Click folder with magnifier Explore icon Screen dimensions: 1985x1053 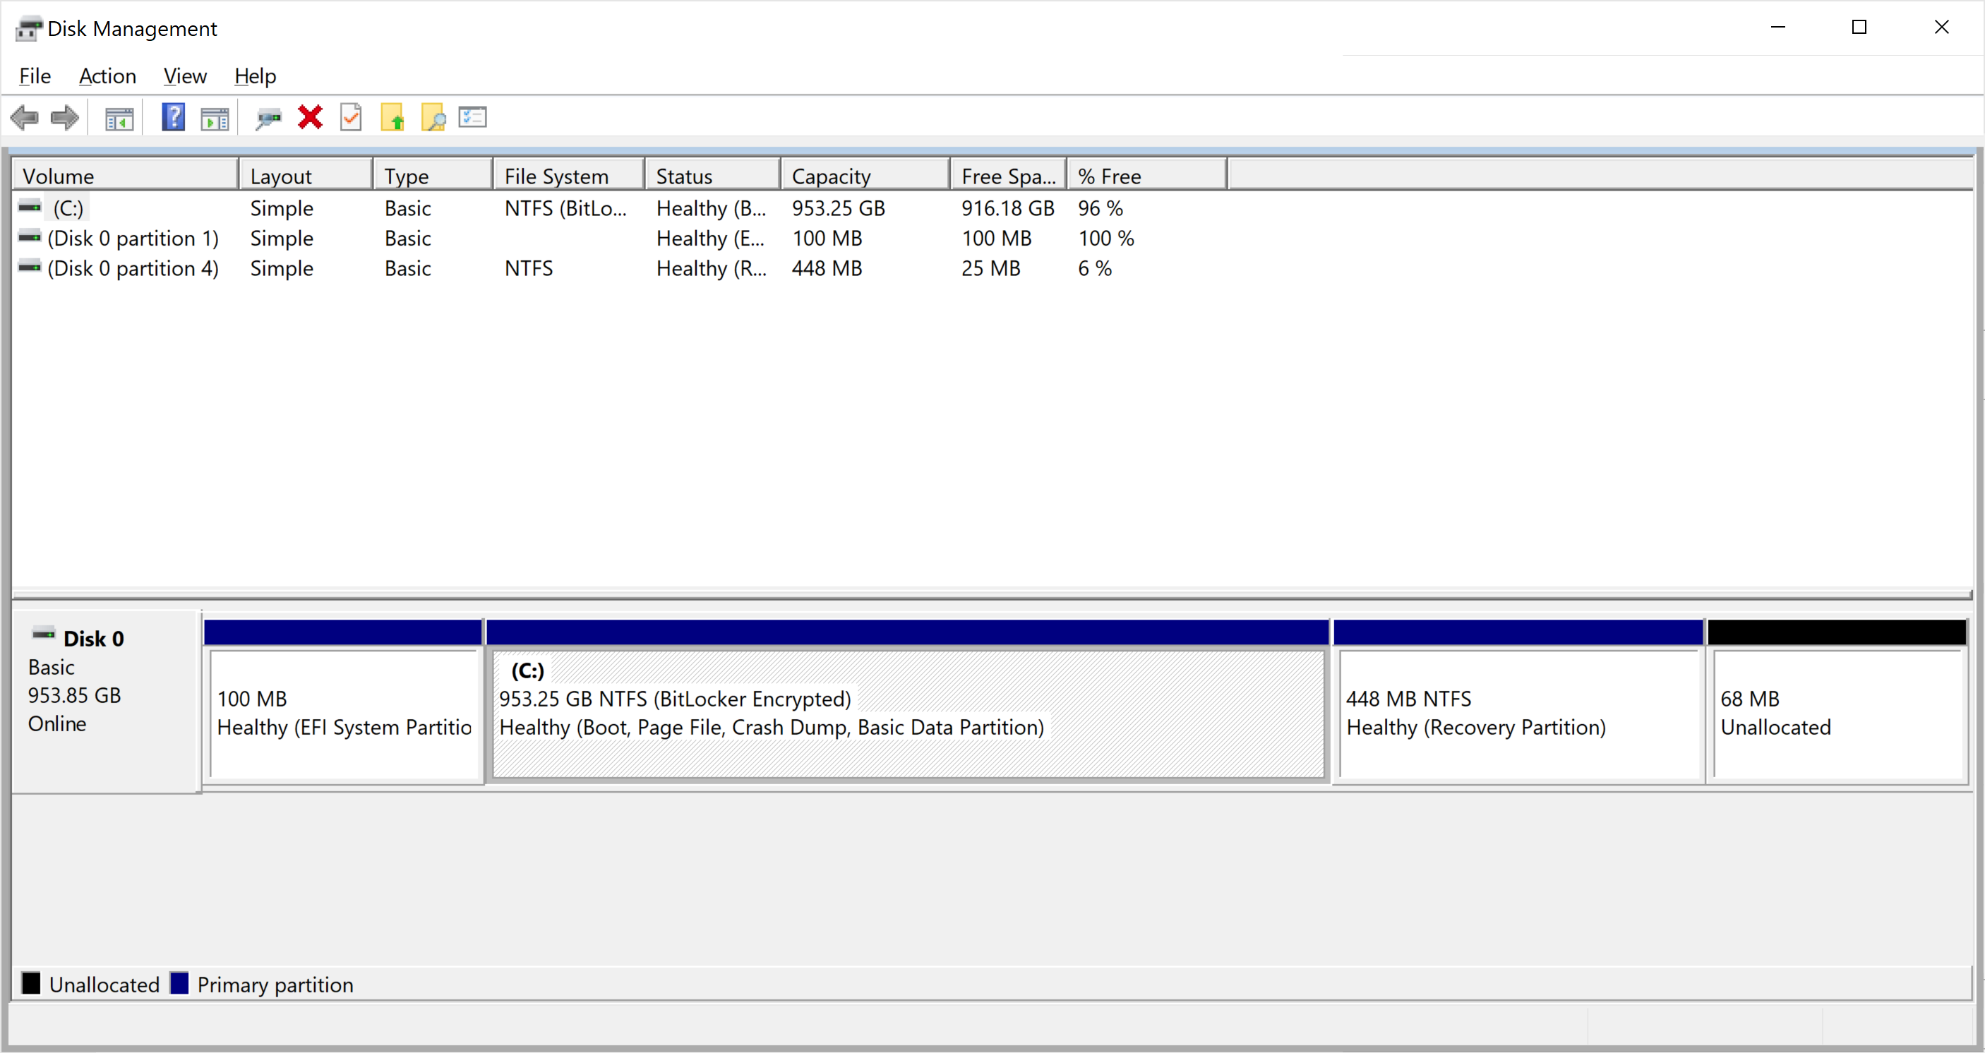coord(433,118)
